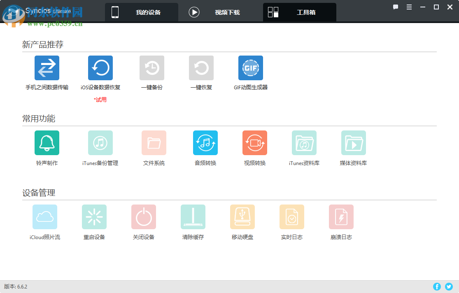Launch the 视频转换 video converter
This screenshot has width=459, height=293.
coord(254,142)
